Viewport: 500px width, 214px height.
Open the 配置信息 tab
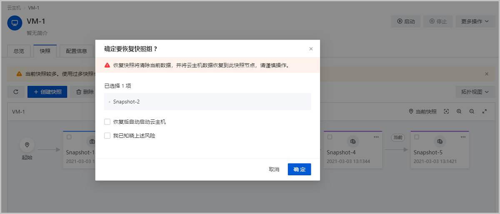pos(76,51)
